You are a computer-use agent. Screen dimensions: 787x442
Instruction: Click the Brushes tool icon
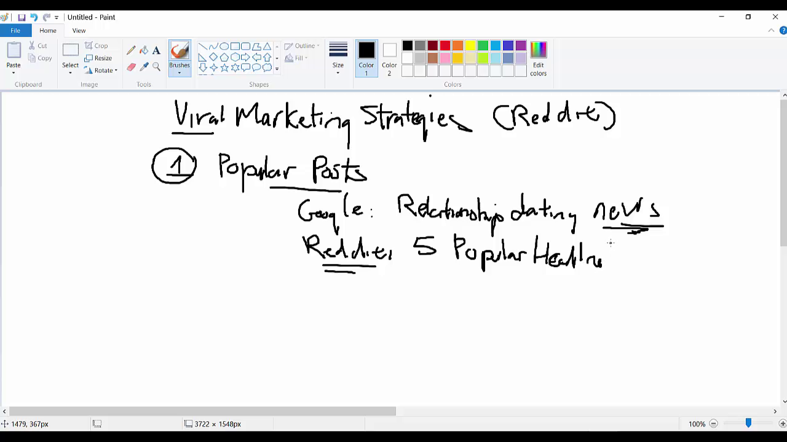pyautogui.click(x=180, y=51)
